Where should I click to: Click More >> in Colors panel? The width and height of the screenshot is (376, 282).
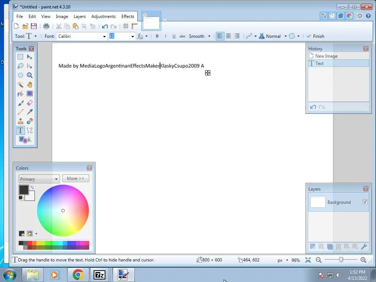click(76, 178)
